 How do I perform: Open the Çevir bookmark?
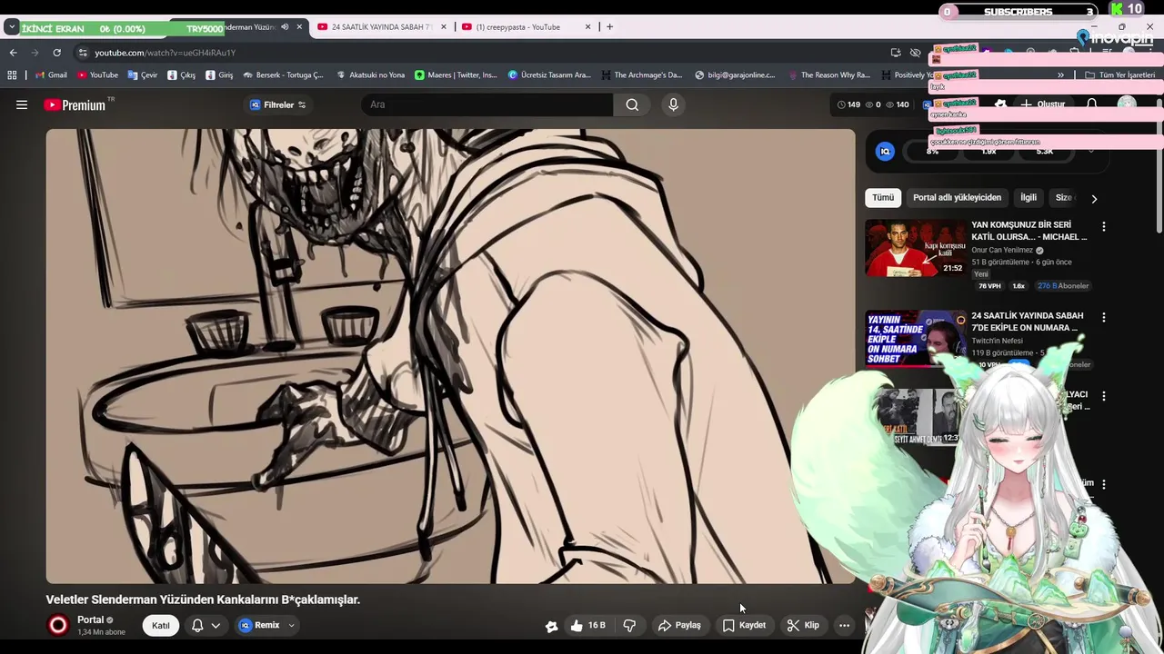point(143,75)
